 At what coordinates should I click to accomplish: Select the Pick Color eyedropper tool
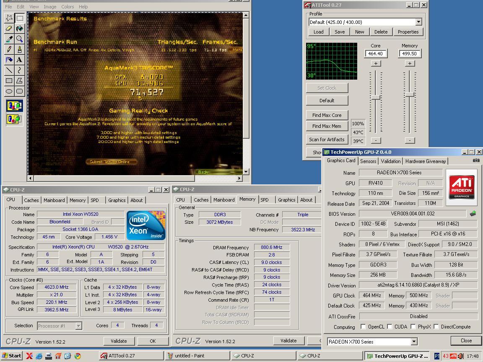tap(9, 39)
